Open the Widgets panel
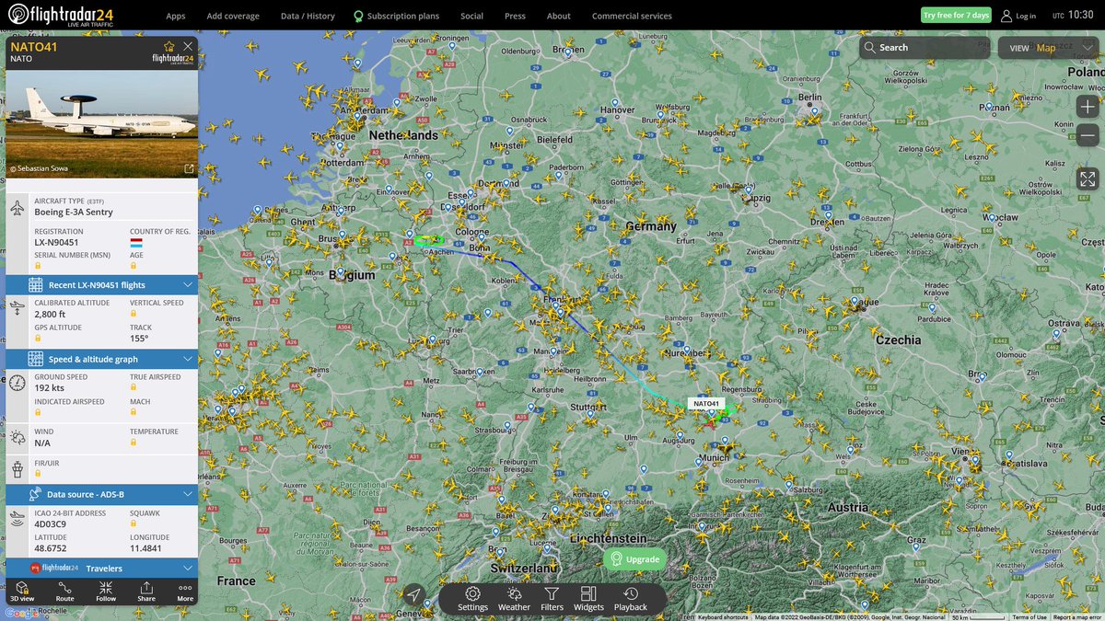The width and height of the screenshot is (1105, 621). pyautogui.click(x=588, y=599)
